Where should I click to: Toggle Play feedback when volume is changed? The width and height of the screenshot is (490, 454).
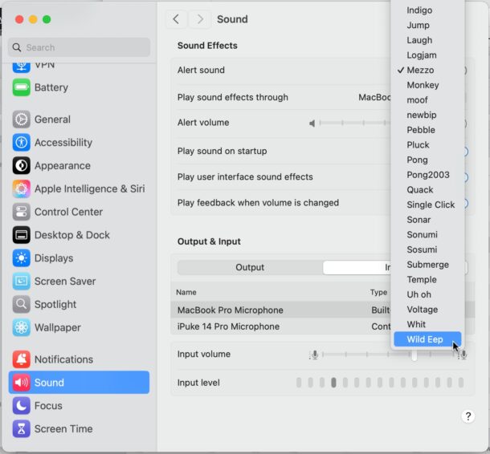[x=465, y=203]
